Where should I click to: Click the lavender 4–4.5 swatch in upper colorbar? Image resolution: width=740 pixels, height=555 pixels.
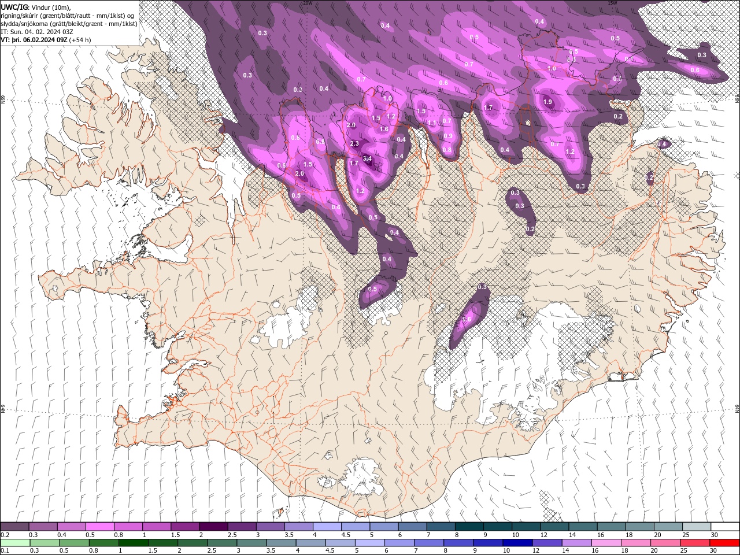click(x=327, y=527)
